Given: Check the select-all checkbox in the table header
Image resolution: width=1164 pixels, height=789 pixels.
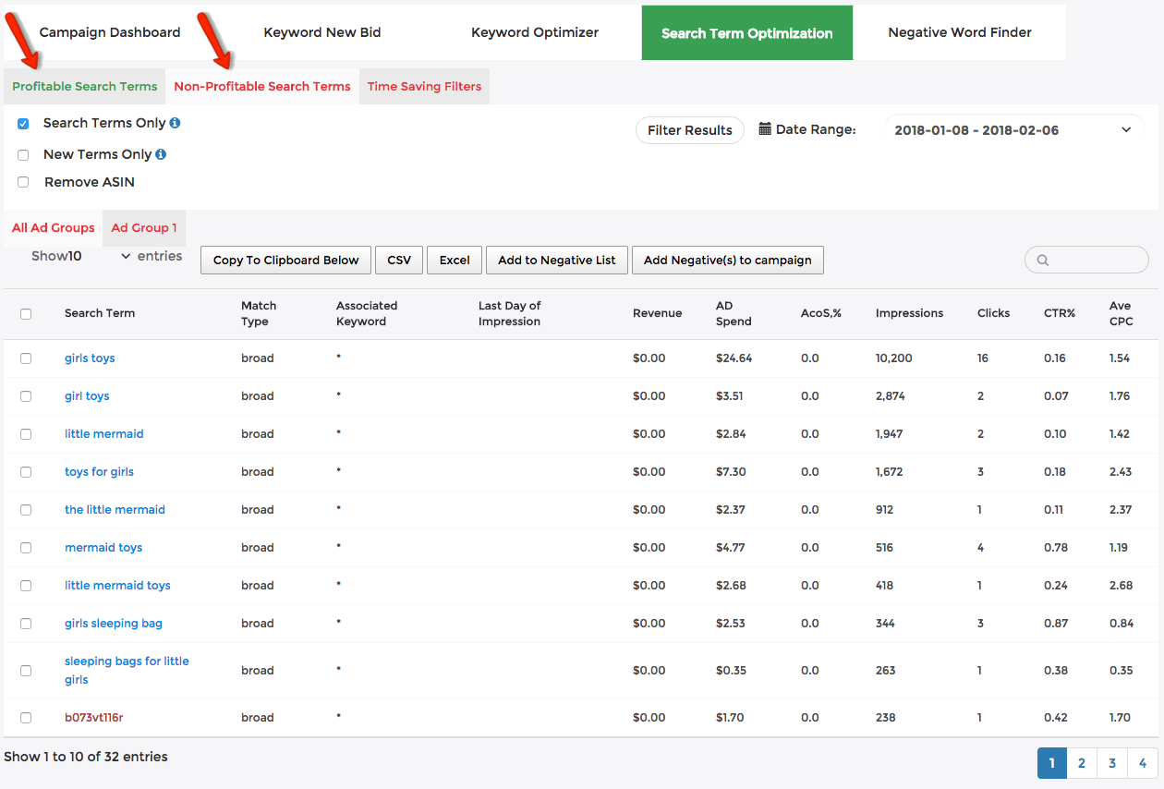Looking at the screenshot, I should point(26,313).
